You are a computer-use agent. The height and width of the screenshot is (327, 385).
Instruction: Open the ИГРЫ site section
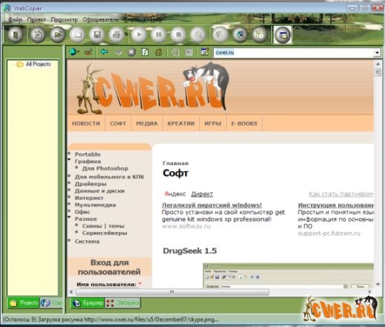(213, 123)
